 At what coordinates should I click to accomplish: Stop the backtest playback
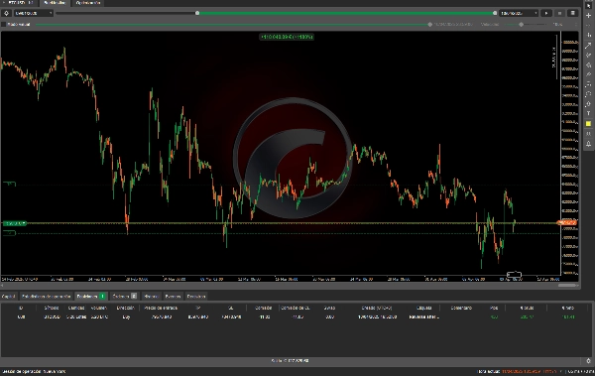559,13
